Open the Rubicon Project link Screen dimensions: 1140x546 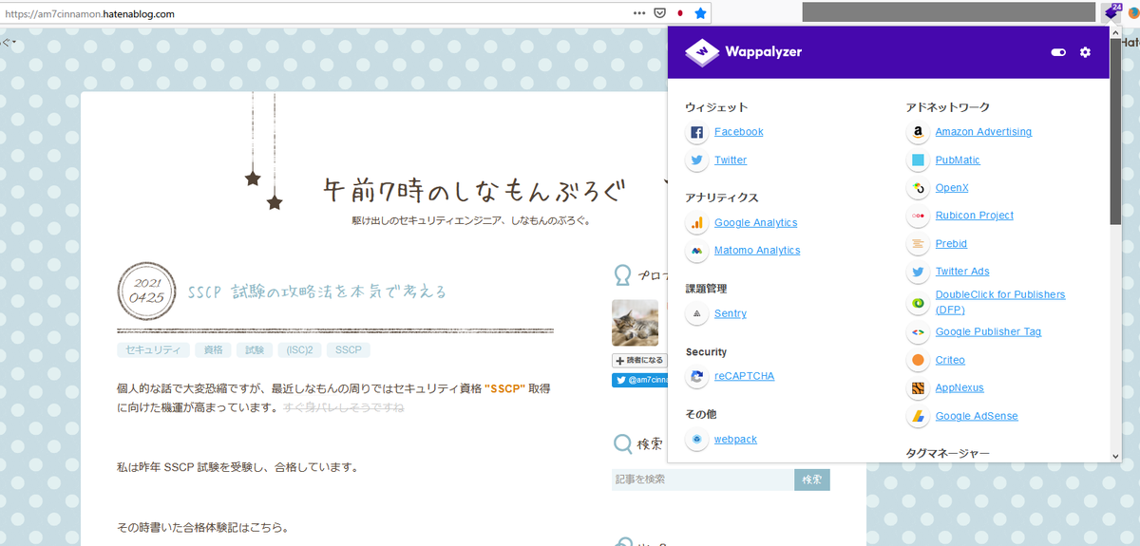point(975,216)
